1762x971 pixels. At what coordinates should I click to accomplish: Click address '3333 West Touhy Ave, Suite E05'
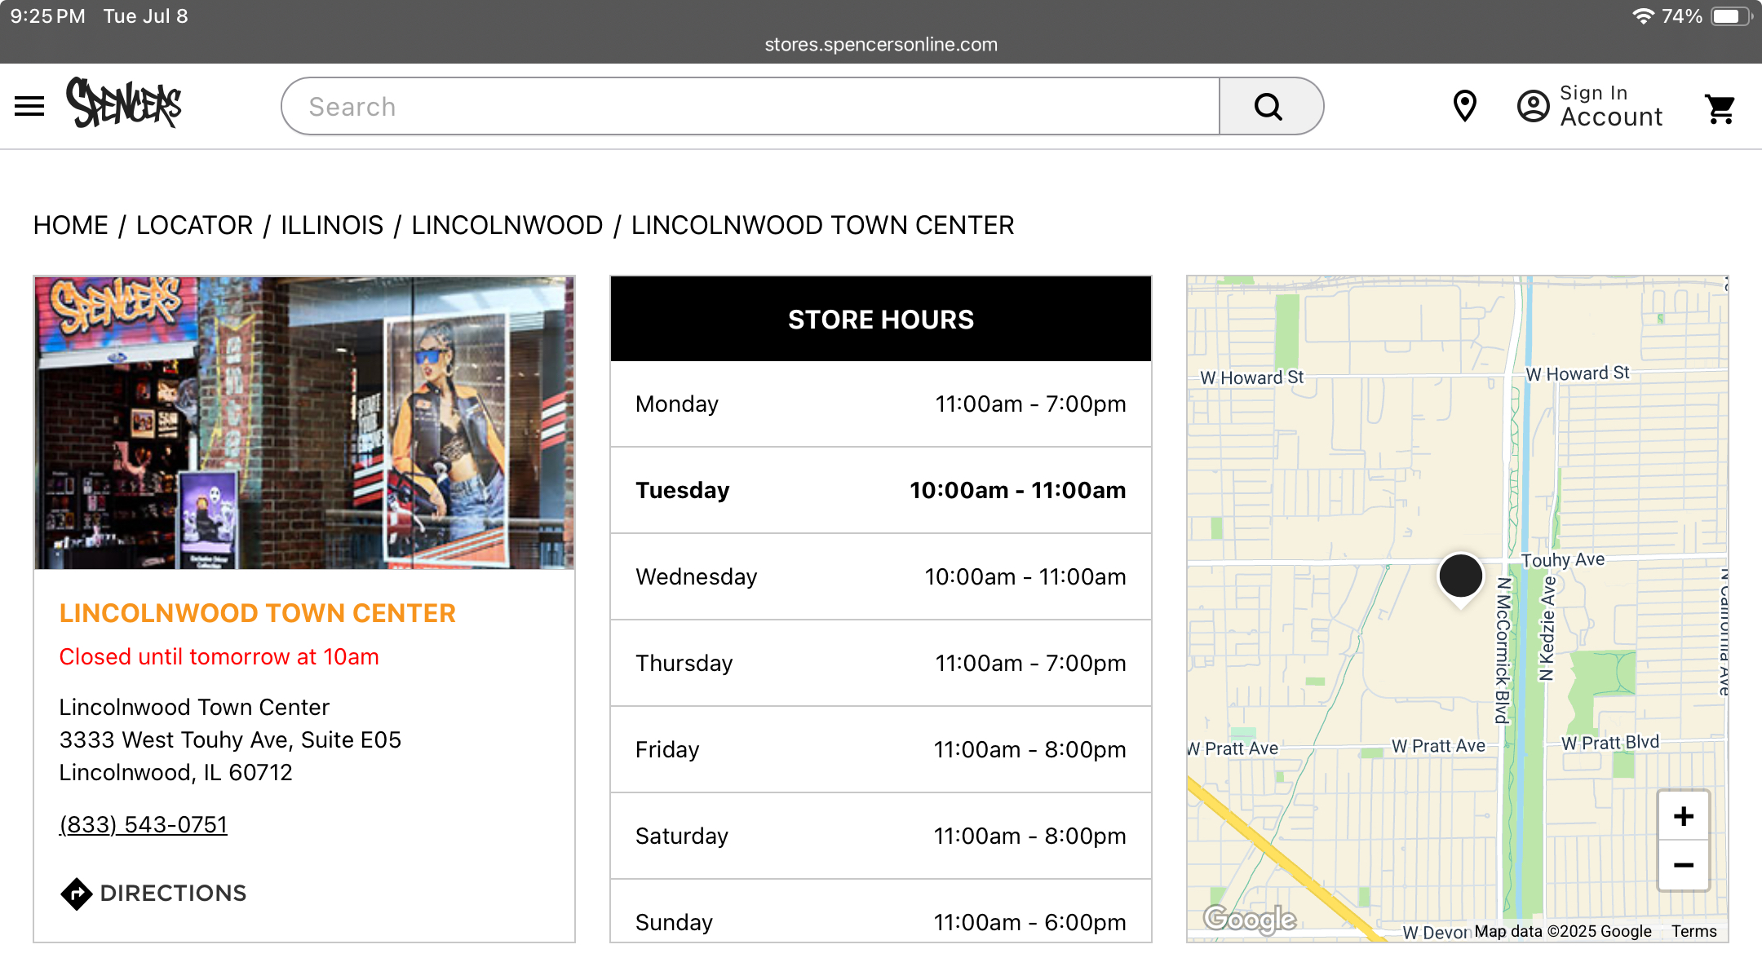click(x=230, y=739)
